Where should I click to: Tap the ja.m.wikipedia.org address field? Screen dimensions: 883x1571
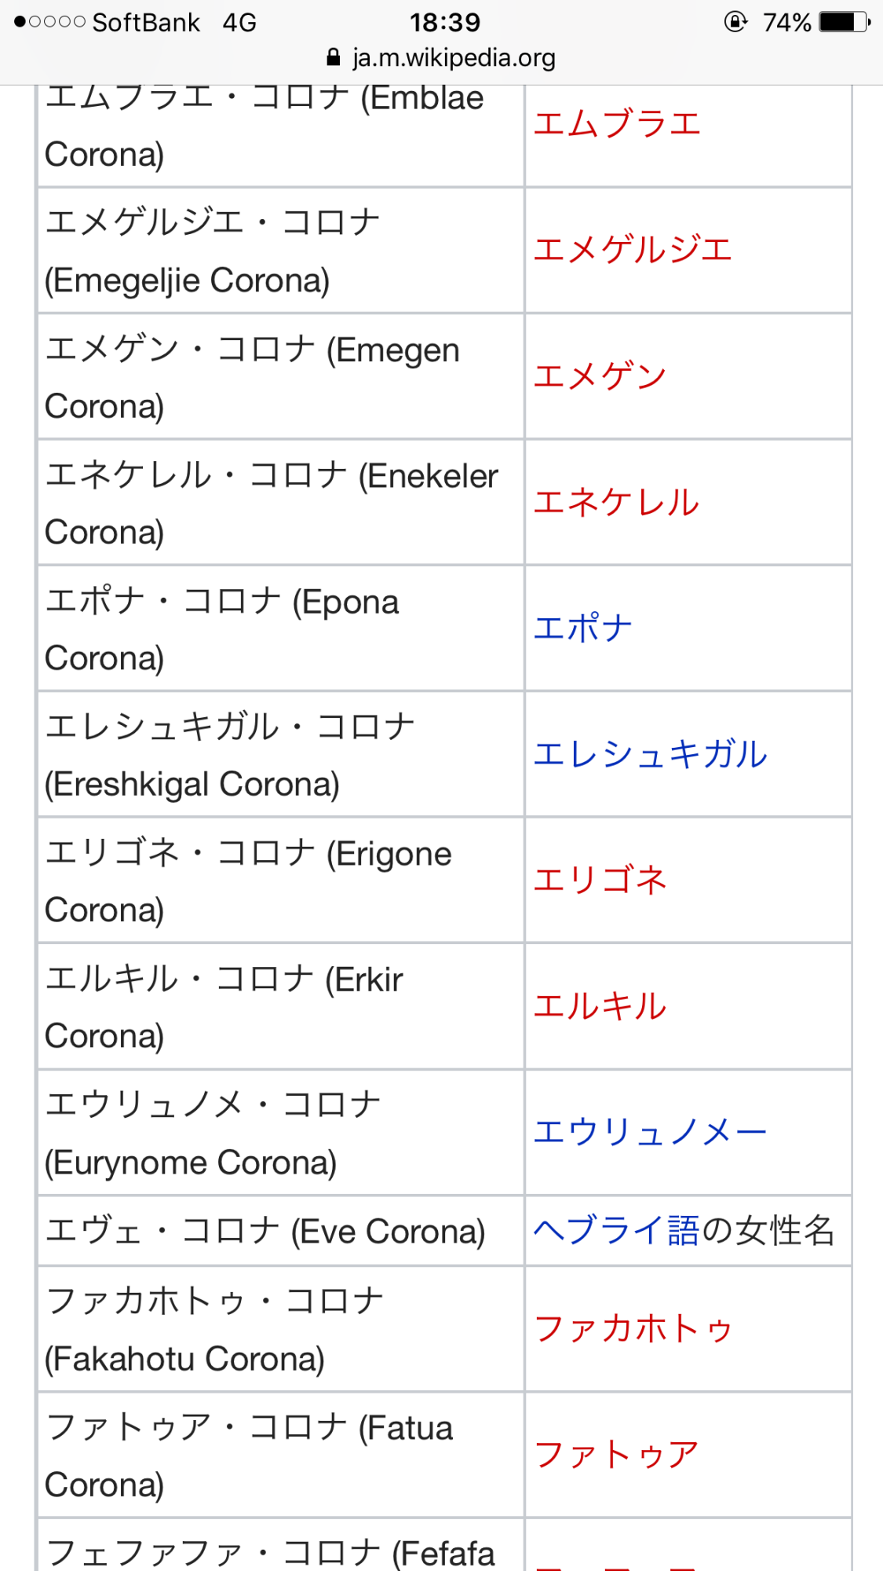click(441, 57)
